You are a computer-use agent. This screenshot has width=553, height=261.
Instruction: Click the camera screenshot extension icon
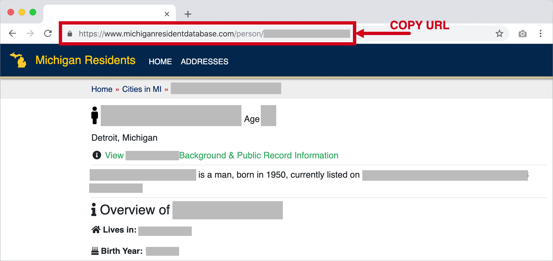point(522,34)
